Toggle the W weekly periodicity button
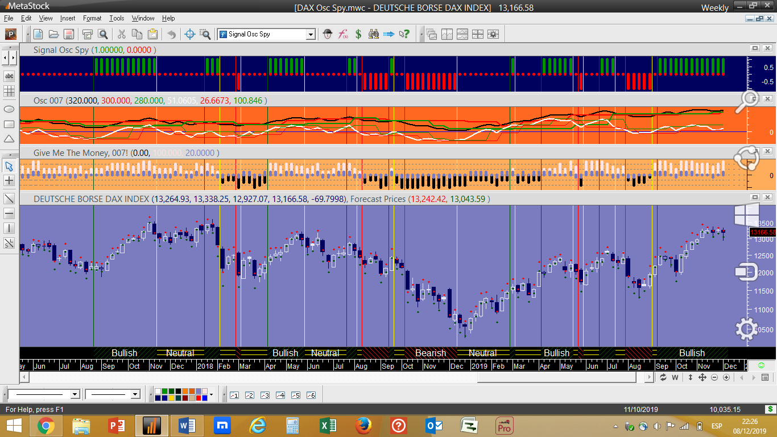777x437 pixels. 675,377
